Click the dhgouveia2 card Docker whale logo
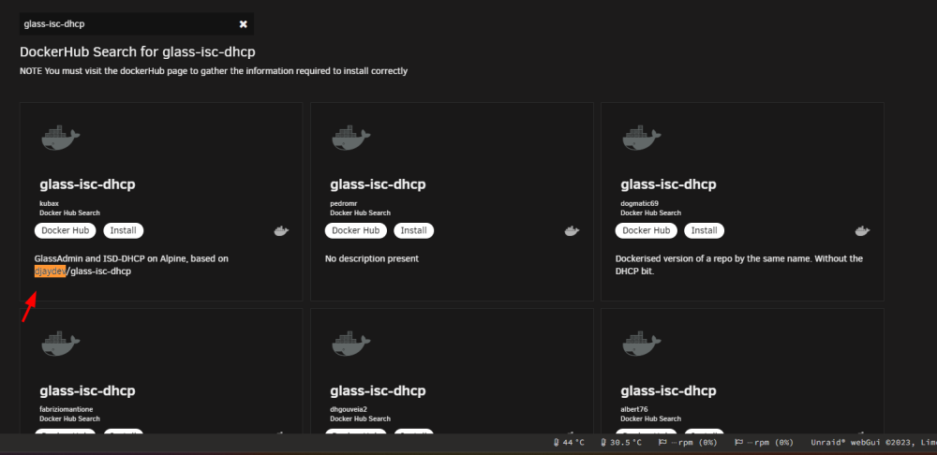The width and height of the screenshot is (937, 455). pyautogui.click(x=350, y=344)
